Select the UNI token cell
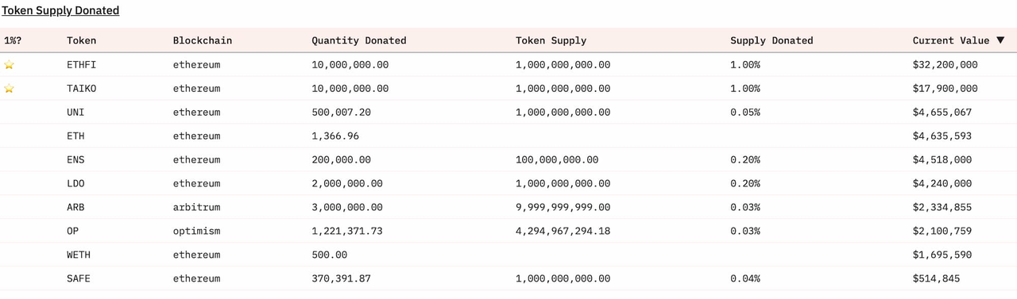The height and width of the screenshot is (299, 1017). click(75, 113)
